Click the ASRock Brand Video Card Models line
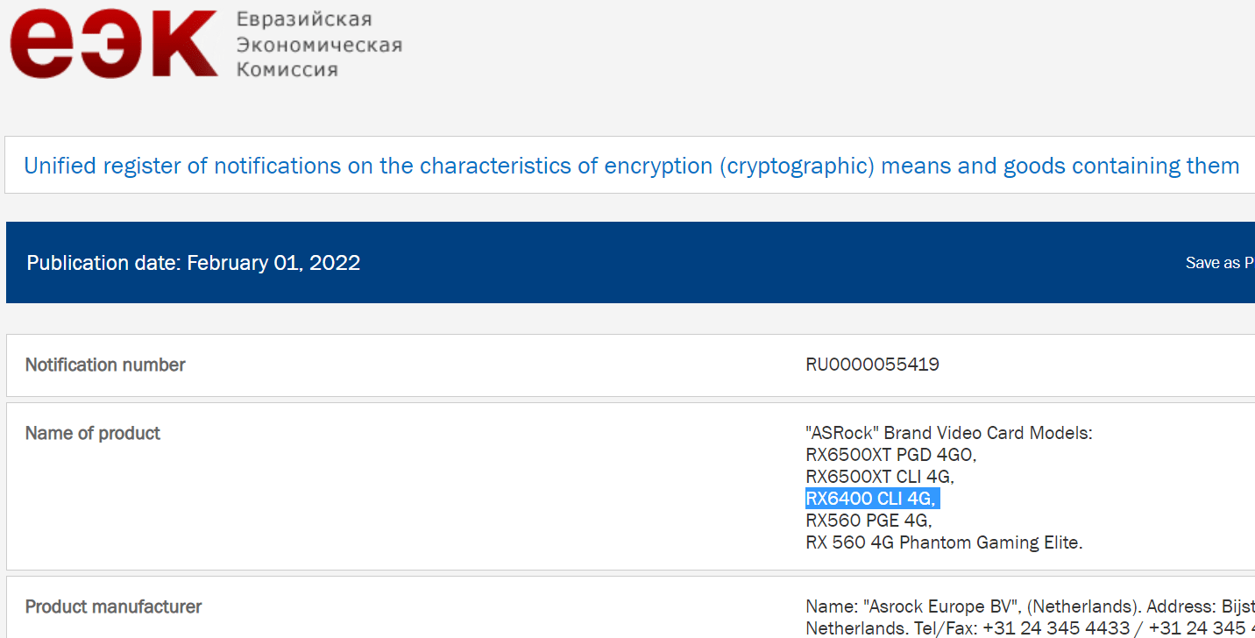 tap(948, 433)
